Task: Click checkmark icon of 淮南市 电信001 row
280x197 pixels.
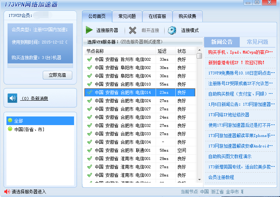Action: [89, 159]
